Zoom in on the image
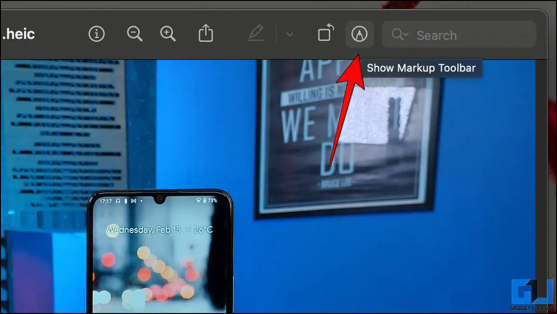The image size is (557, 314). [x=168, y=35]
